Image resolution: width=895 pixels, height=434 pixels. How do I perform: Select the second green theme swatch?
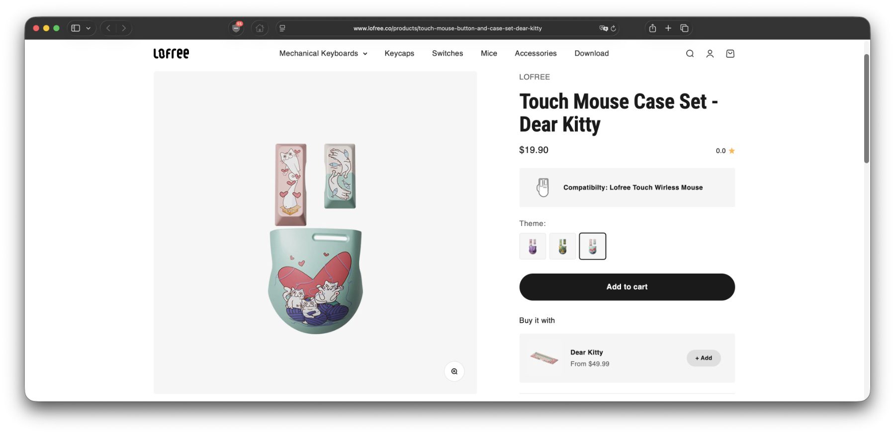click(x=562, y=246)
